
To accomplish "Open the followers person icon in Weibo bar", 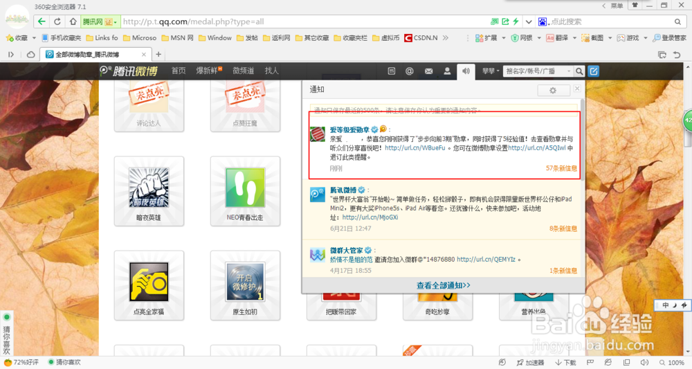I will pyautogui.click(x=447, y=71).
